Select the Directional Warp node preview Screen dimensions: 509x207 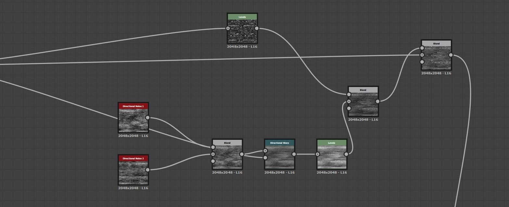point(280,157)
